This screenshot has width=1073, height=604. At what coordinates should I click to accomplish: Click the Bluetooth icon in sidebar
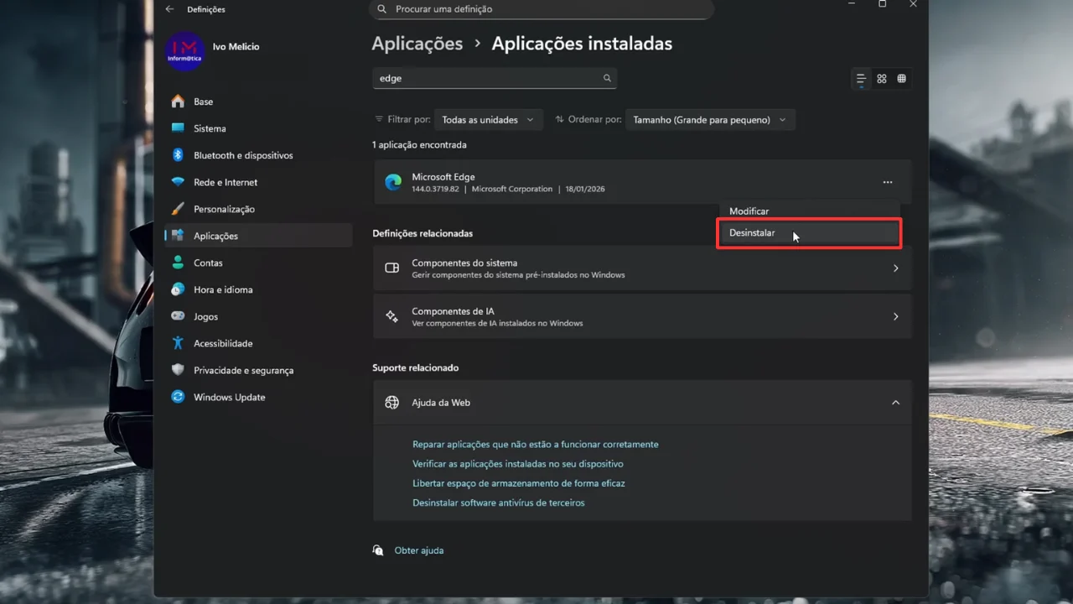coord(178,155)
